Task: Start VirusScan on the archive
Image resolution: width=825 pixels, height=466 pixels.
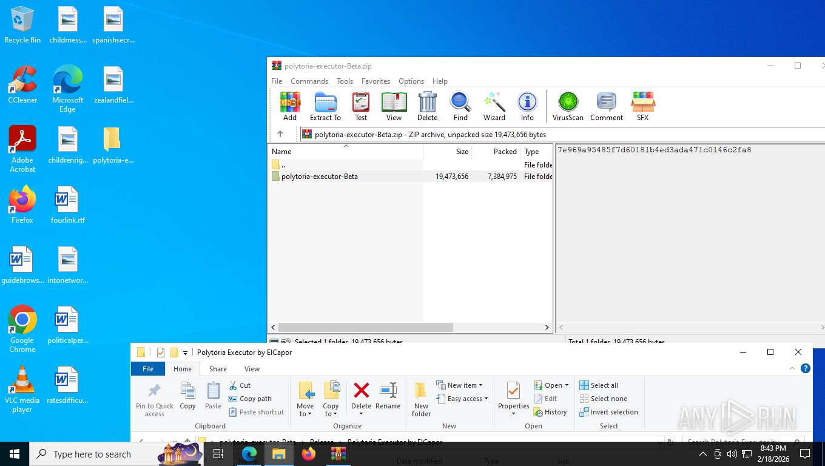Action: click(568, 106)
